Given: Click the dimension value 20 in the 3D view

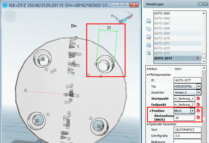Looking at the screenshot, I should pos(109,28).
